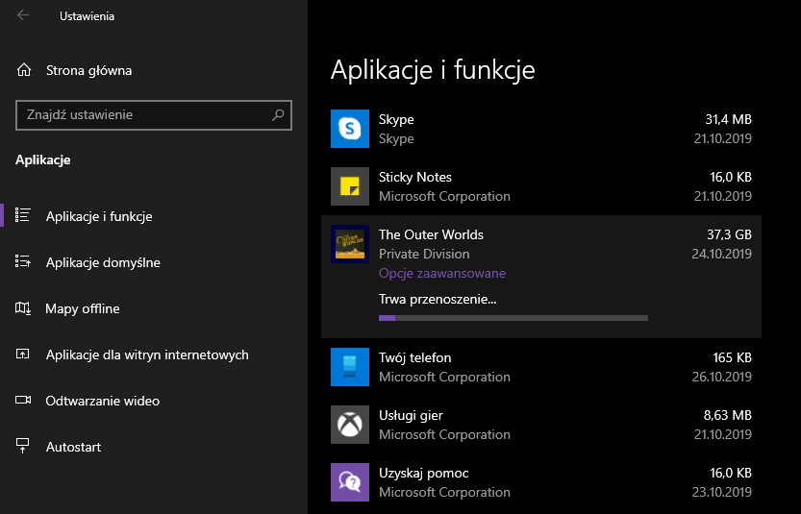The height and width of the screenshot is (514, 801).
Task: Click the back arrow next to Ustawienia
Action: click(x=23, y=15)
